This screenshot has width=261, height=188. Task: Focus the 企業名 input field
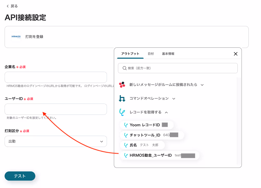(x=56, y=77)
